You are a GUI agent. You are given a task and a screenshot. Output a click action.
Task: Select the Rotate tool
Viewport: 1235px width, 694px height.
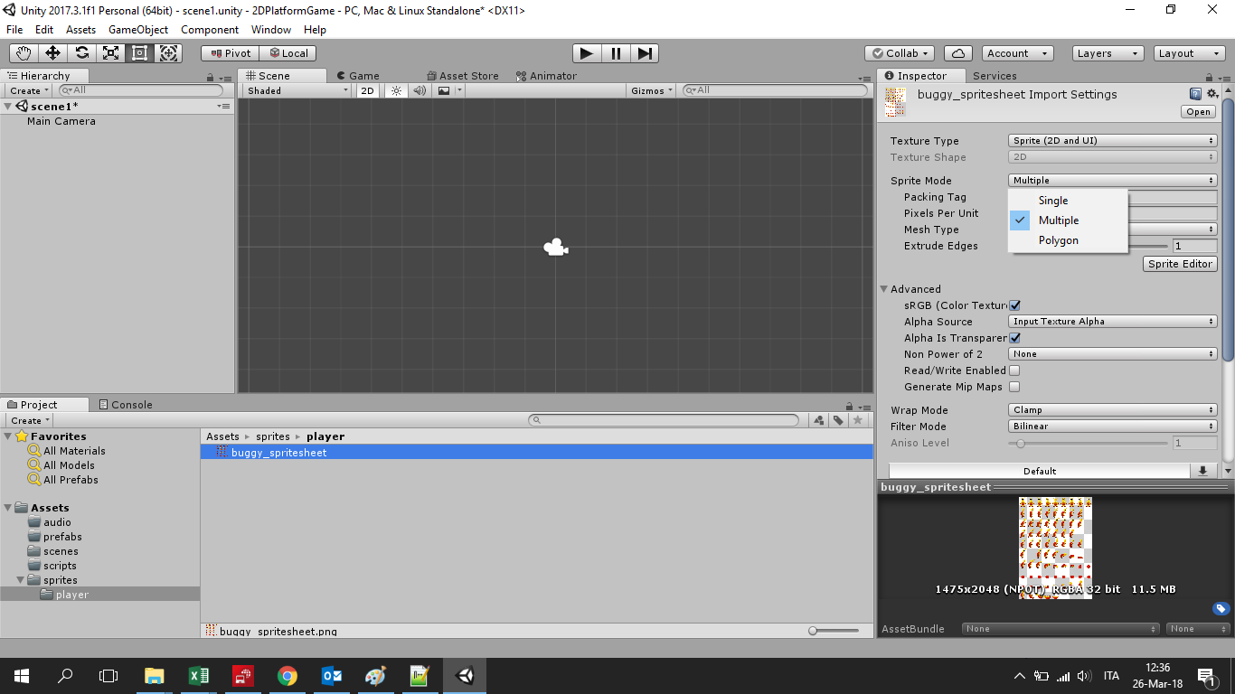81,53
